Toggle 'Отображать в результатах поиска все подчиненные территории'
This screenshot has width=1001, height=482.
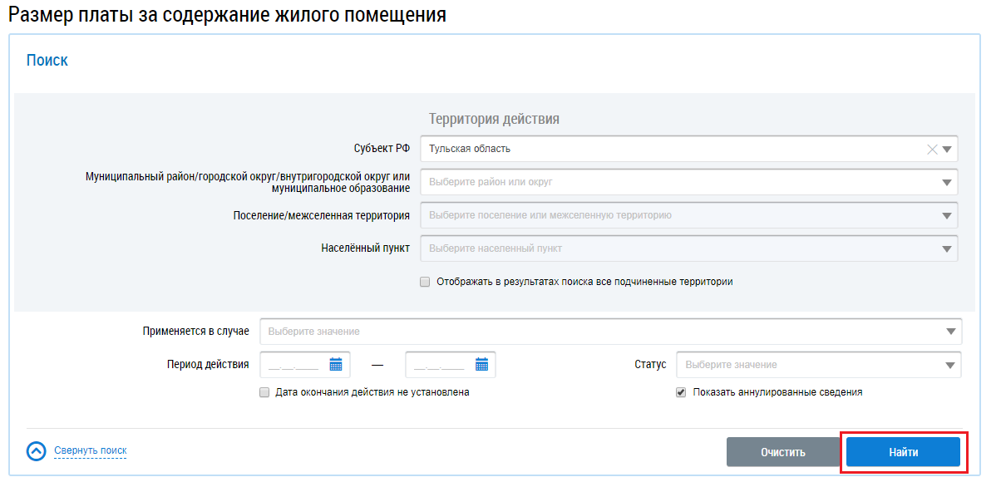coord(425,282)
